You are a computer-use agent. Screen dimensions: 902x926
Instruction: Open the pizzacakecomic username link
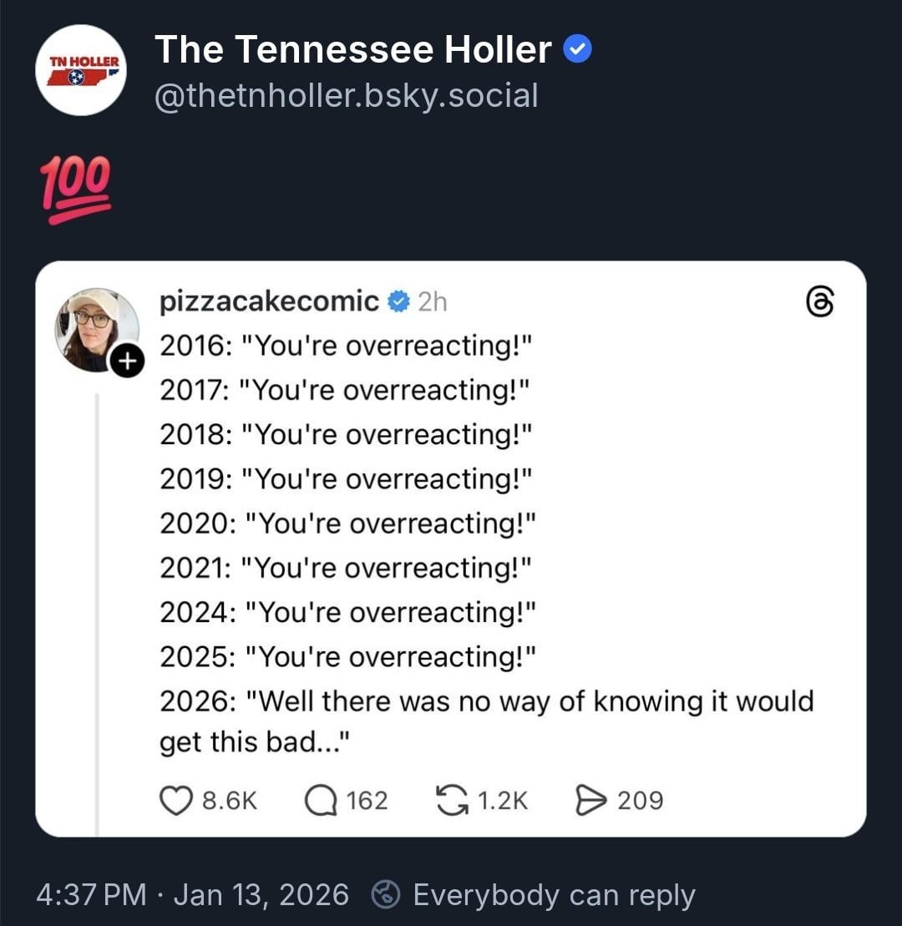[x=269, y=301]
